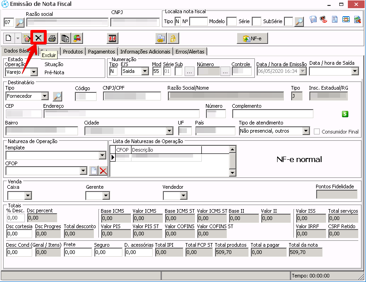
Task: Open the Vendedor dropdown
Action: coord(184,196)
